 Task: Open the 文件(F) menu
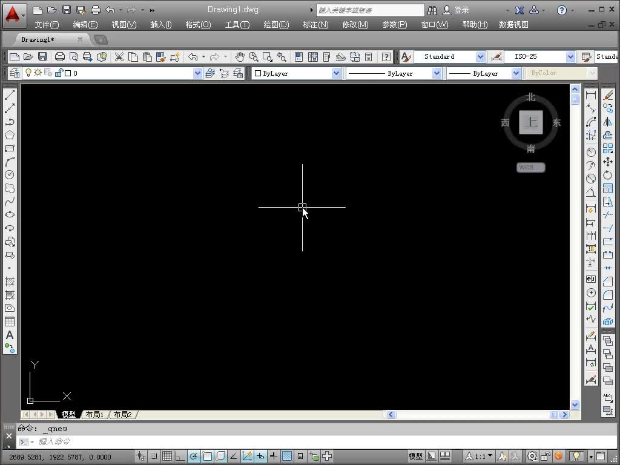(x=47, y=25)
